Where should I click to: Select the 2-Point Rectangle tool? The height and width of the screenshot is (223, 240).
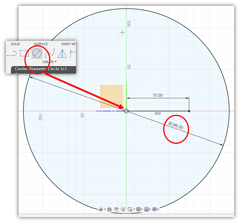24,53
